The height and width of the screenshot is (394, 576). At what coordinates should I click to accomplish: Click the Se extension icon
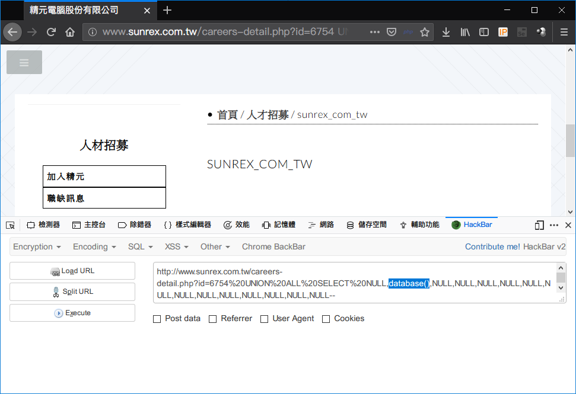[x=522, y=32]
